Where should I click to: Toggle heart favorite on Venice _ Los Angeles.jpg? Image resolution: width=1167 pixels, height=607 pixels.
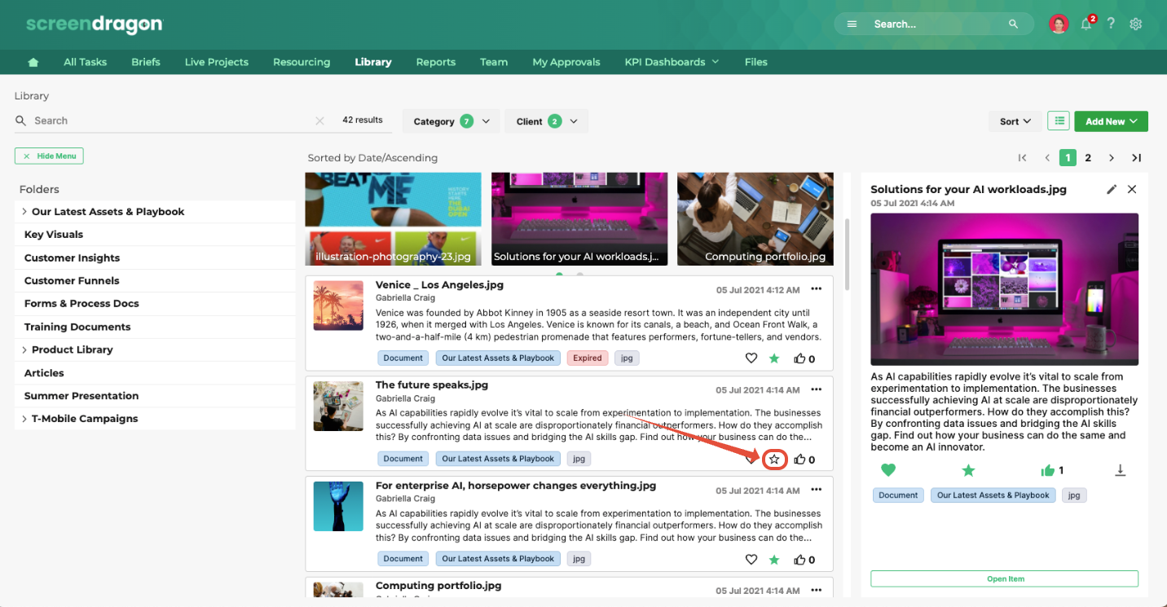(751, 358)
